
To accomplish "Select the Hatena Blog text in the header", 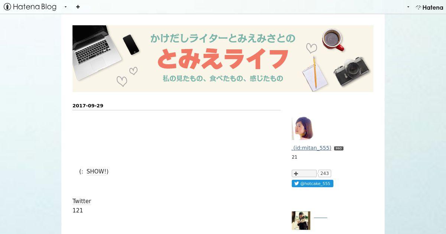I will coord(35,7).
